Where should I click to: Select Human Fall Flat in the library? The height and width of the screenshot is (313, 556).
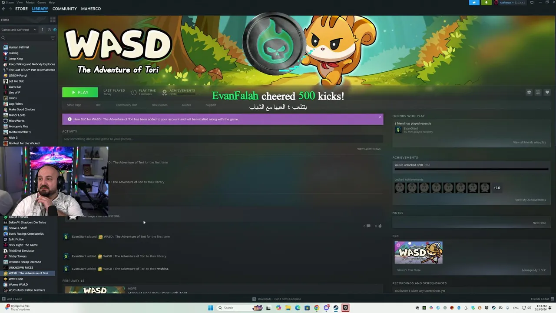[19, 47]
